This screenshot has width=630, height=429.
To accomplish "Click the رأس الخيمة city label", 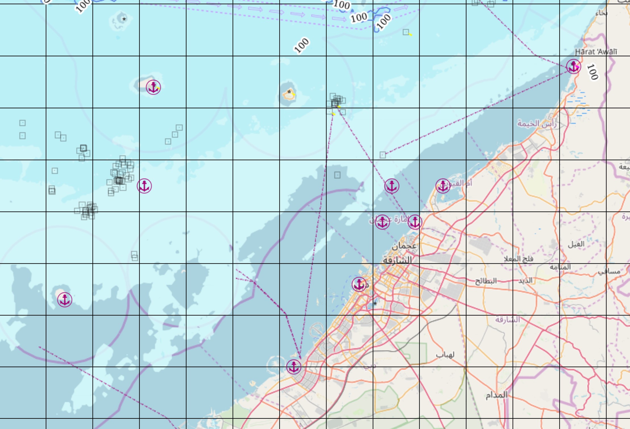I will [x=537, y=123].
